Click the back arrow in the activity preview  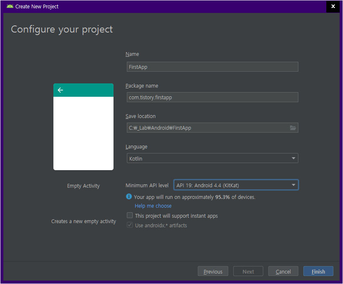(61, 90)
